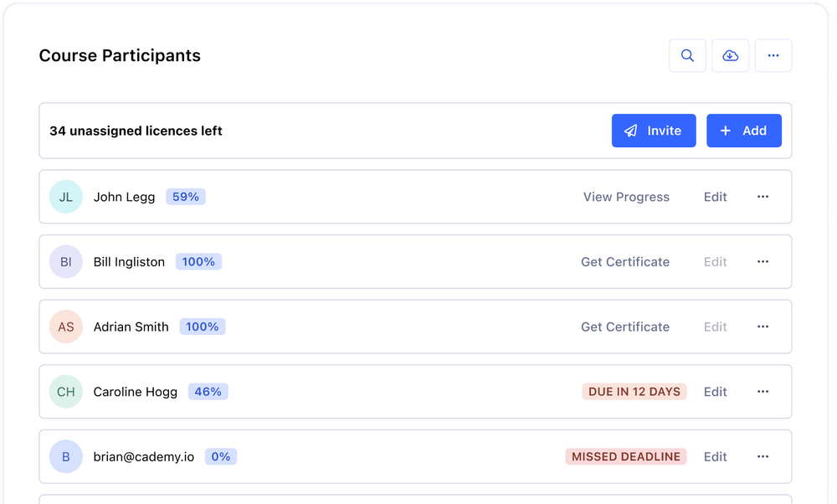Click John Legg's avatar with initials JL

tap(66, 196)
